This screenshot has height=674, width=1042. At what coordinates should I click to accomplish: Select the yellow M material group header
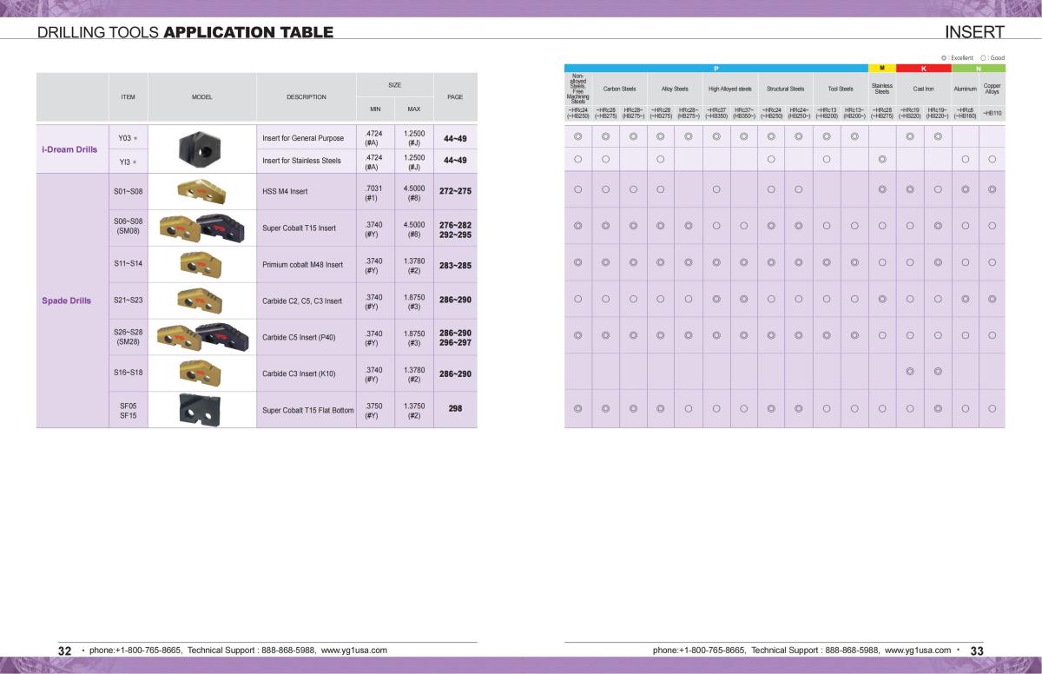tap(881, 68)
